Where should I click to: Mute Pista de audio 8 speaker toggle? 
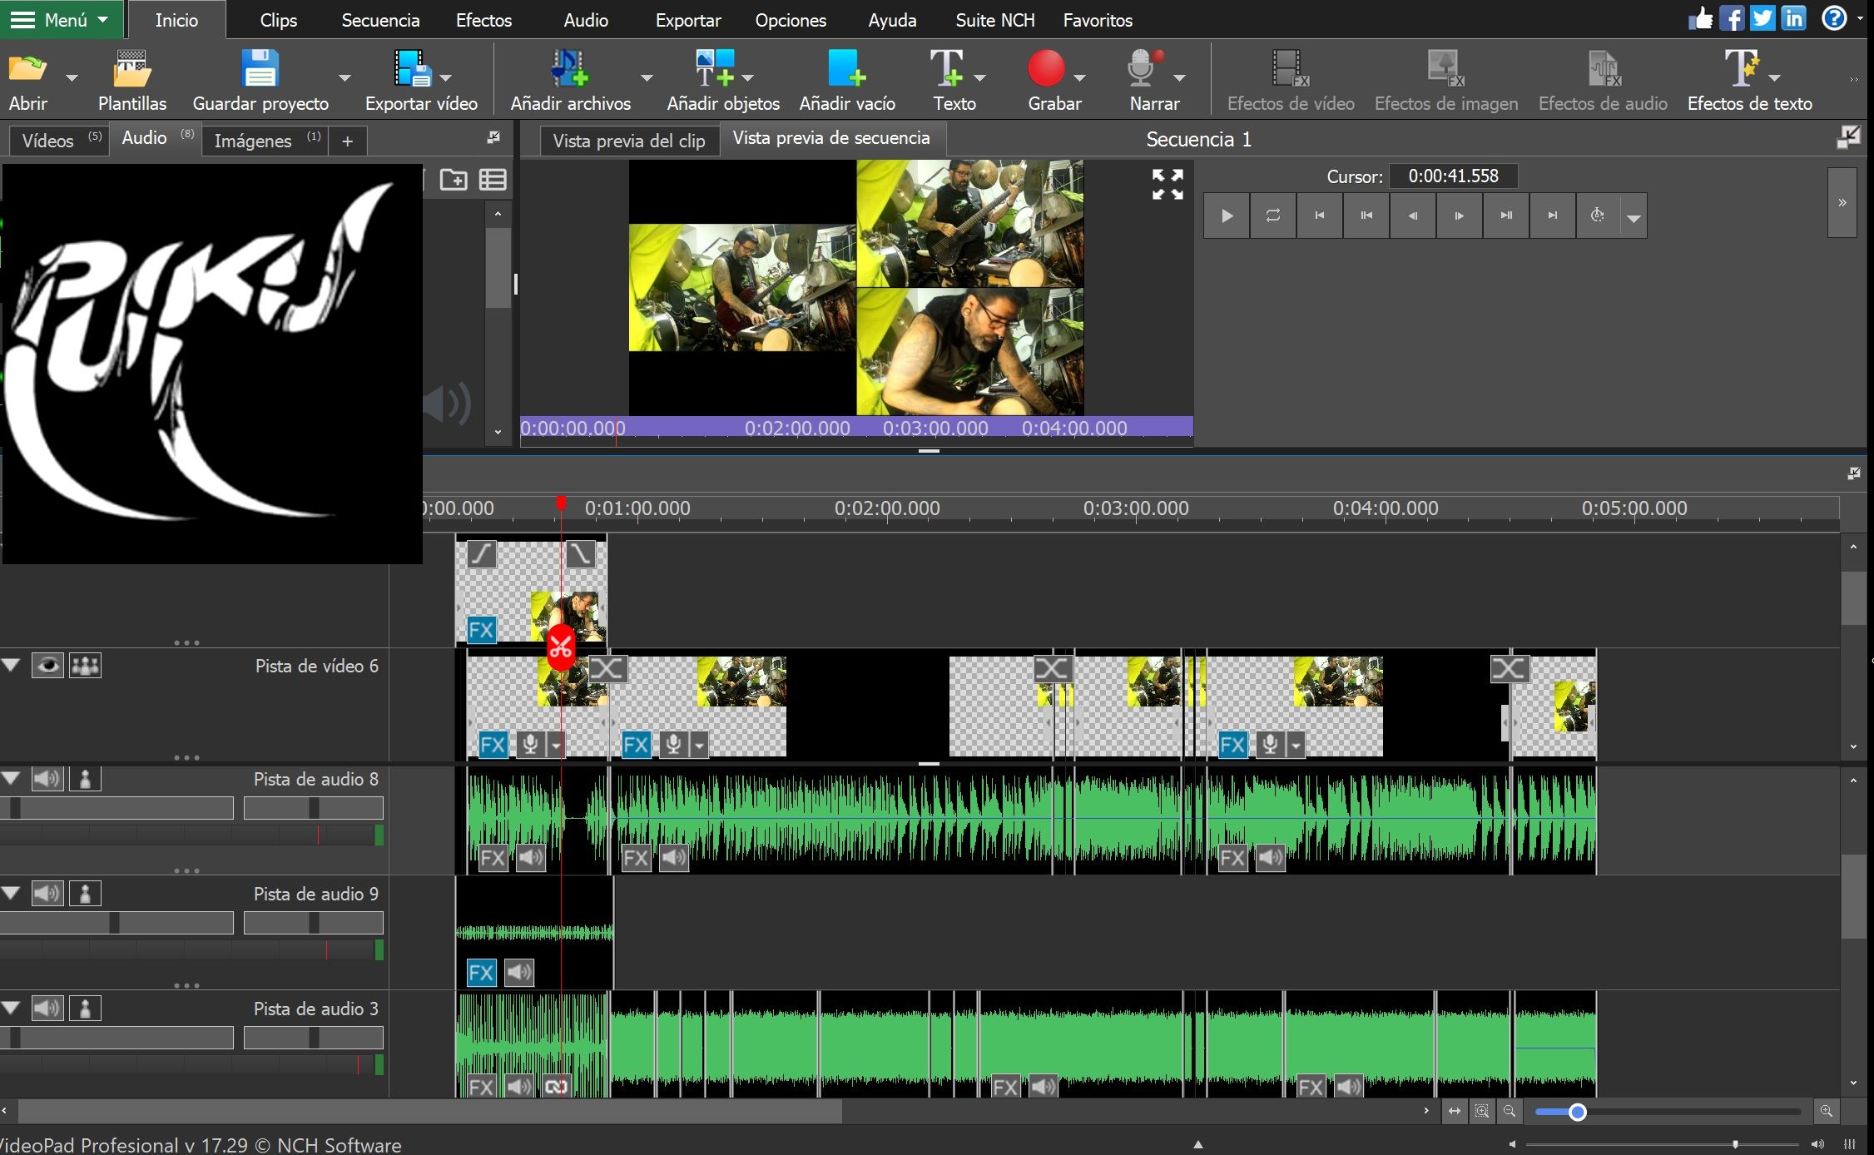pos(47,780)
